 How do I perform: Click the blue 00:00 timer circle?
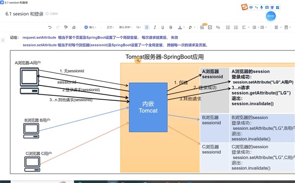pyautogui.click(x=271, y=16)
